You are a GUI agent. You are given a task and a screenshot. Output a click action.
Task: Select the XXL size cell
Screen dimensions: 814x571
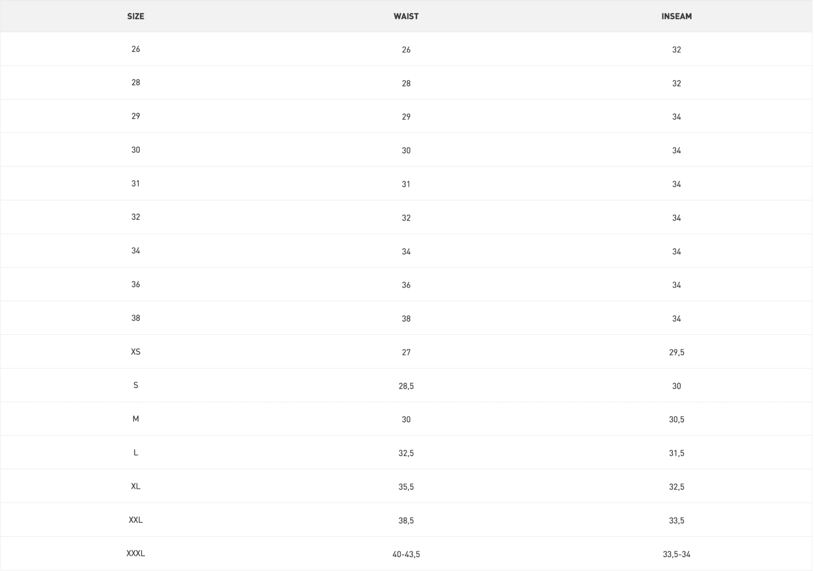(x=135, y=520)
